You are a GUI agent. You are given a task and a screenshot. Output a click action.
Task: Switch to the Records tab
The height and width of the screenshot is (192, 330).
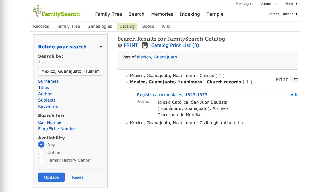point(41,26)
